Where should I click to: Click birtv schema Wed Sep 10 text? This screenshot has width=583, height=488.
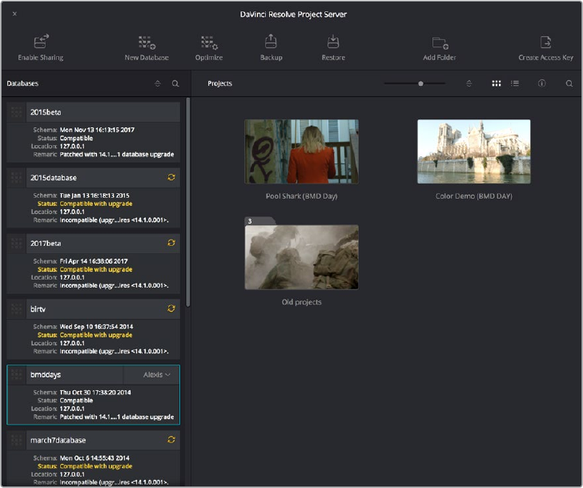[96, 327]
